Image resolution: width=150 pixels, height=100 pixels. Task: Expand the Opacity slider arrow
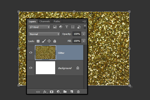coord(84,34)
